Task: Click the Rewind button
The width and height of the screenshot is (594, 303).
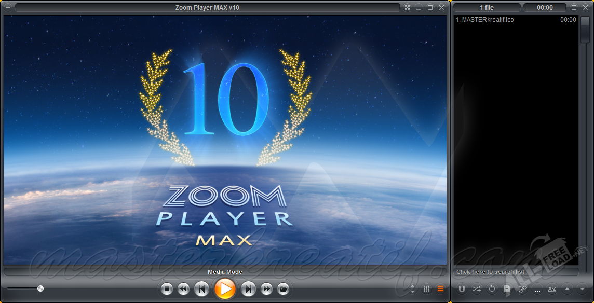Action: coord(183,288)
